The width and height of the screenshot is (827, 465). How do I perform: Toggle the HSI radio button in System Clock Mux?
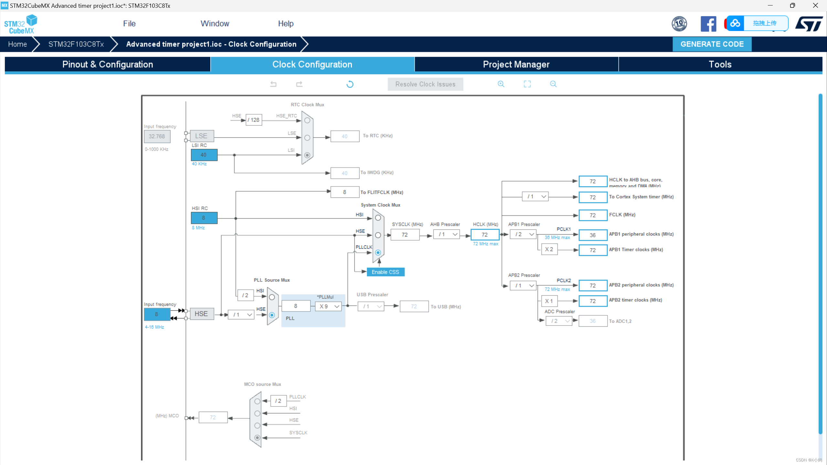(x=378, y=218)
